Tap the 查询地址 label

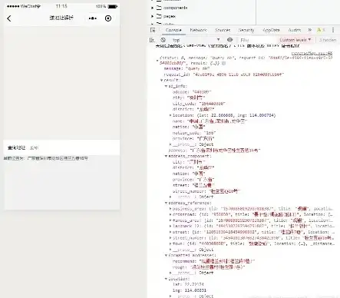(x=16, y=147)
